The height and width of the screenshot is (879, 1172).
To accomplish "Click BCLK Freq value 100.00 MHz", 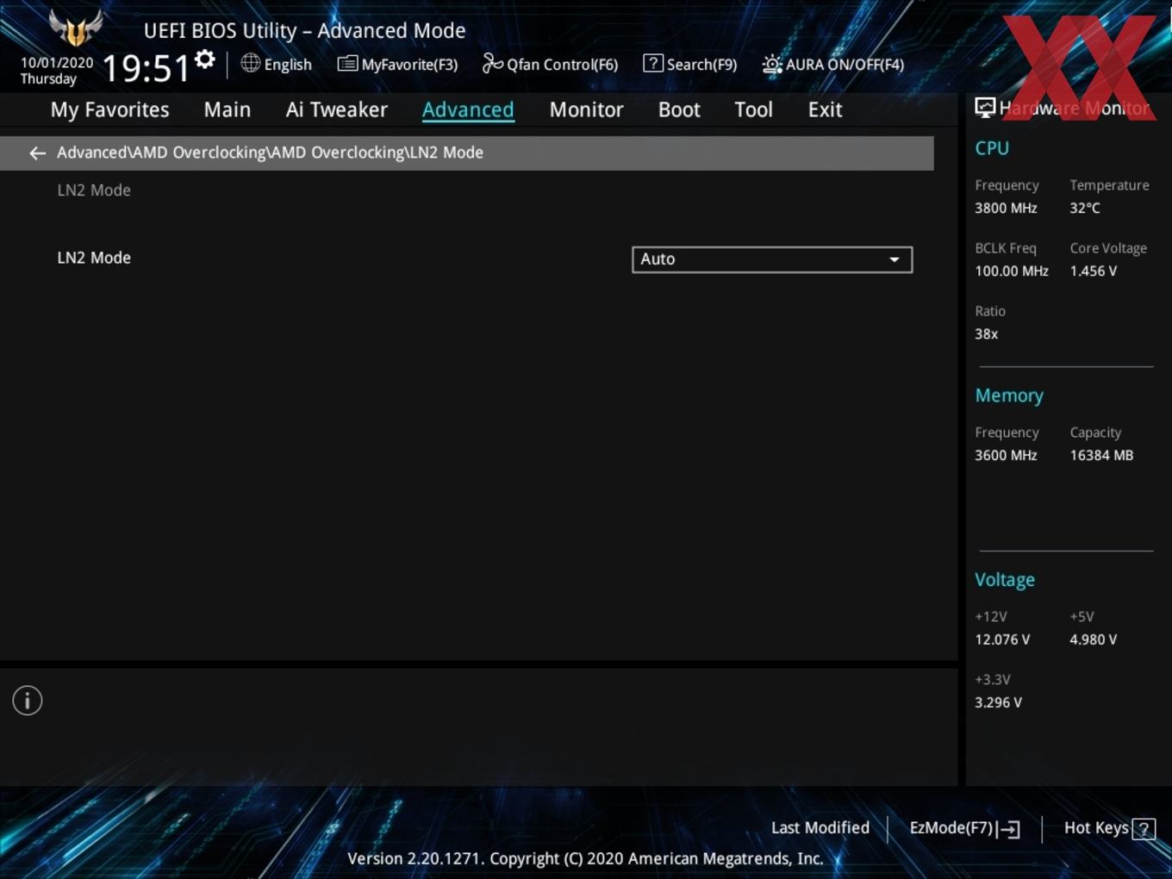I will (1012, 271).
